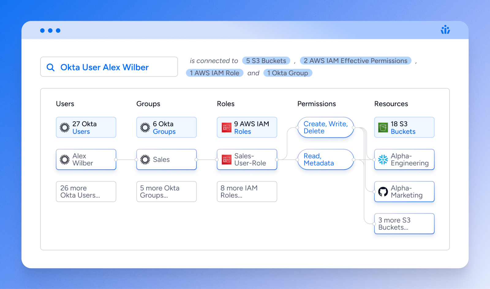Expand 26 more Okta Users

tap(86, 192)
